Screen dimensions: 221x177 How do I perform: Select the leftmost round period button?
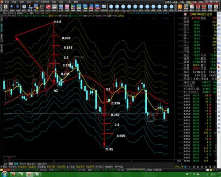(111, 7)
